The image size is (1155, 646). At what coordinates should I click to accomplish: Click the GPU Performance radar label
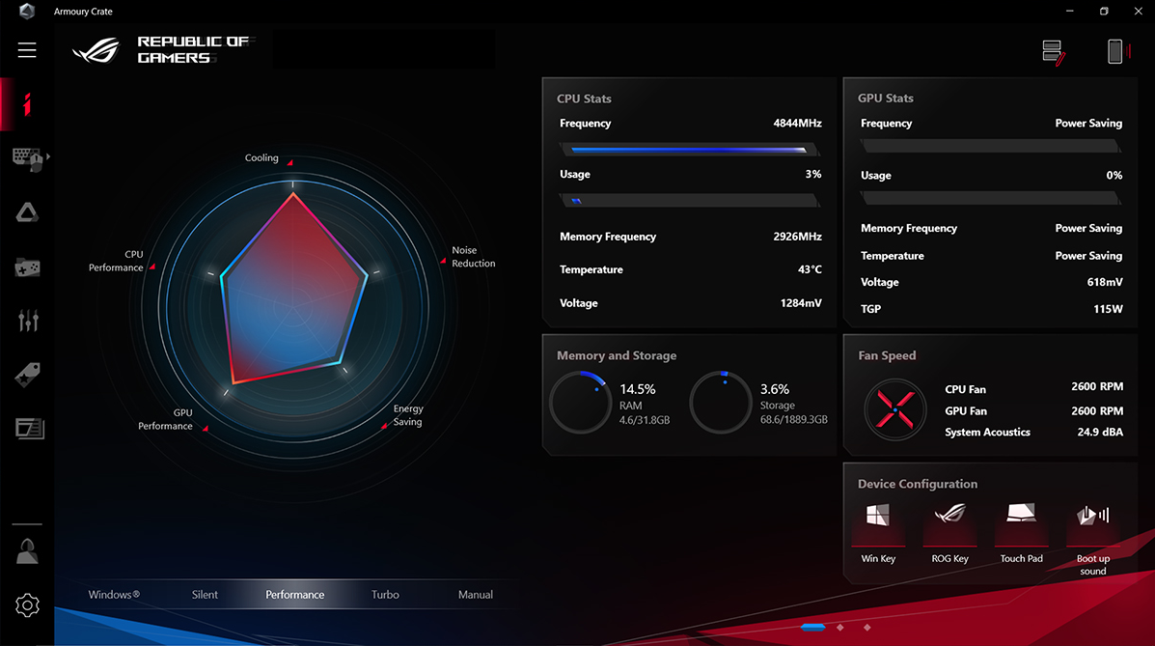click(165, 420)
